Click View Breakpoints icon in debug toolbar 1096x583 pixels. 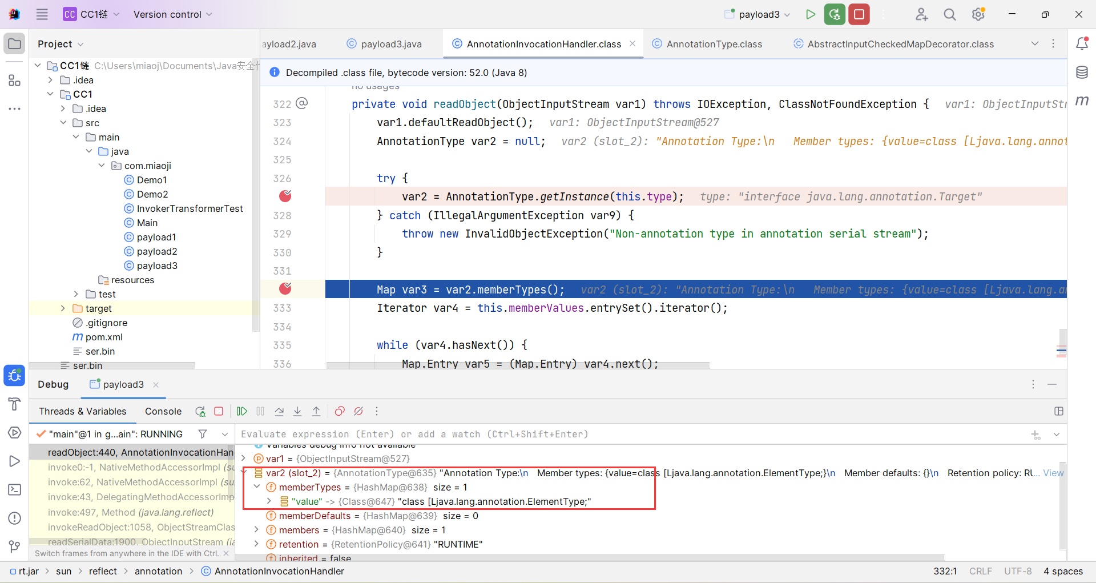point(340,411)
